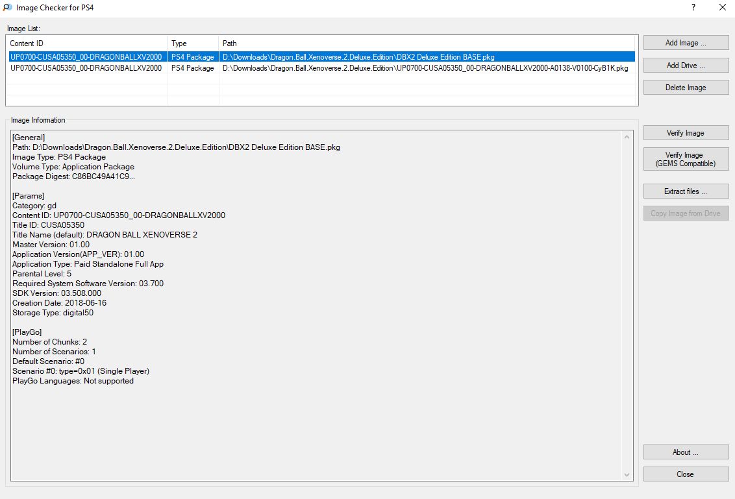
Task: Click Volume Type: Application Package line
Action: 73,167
